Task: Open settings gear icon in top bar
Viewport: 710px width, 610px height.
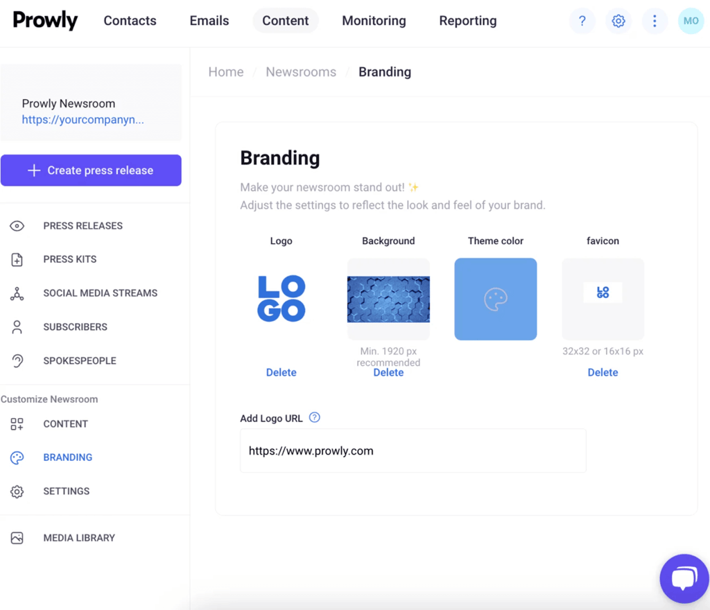Action: (618, 21)
